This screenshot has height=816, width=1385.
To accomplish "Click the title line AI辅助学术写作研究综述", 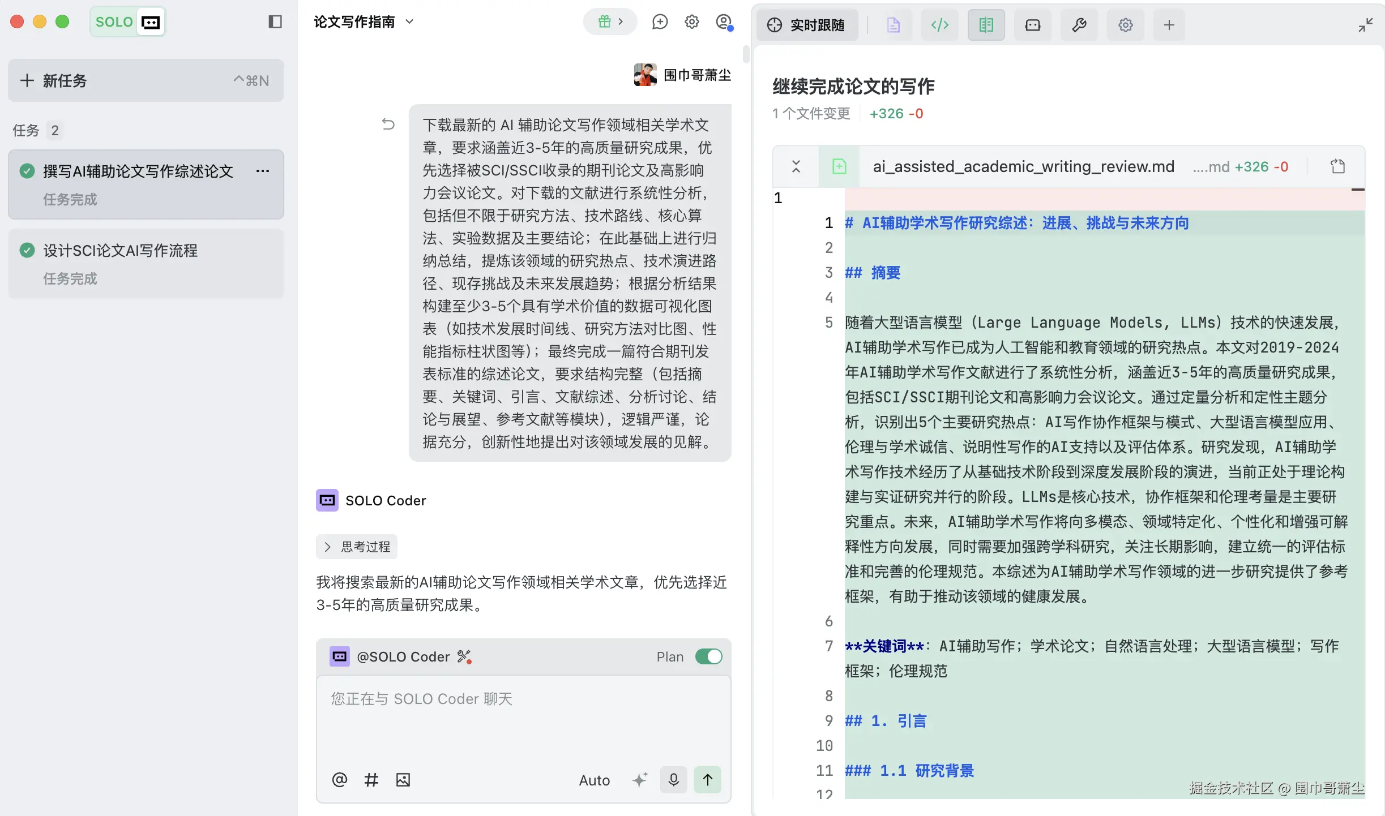I will 1017,223.
